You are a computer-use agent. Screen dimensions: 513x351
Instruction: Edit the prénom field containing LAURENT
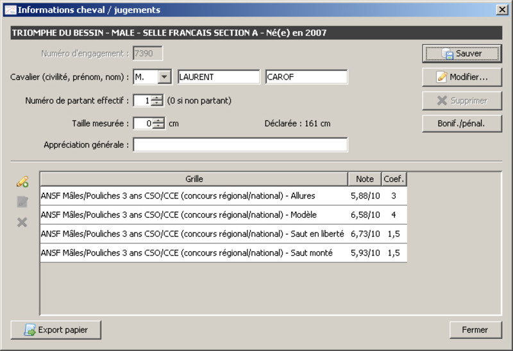pos(219,77)
